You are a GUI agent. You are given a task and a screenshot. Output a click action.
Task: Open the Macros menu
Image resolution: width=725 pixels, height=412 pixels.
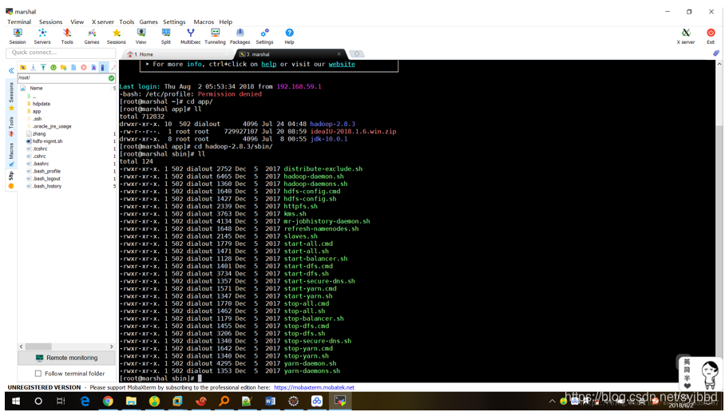point(204,22)
